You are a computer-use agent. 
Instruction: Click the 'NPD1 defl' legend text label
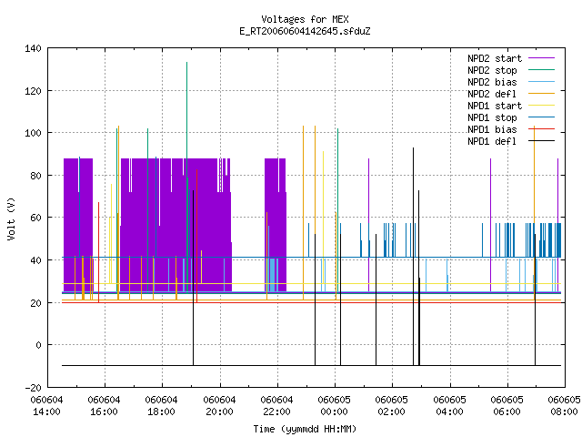click(492, 141)
